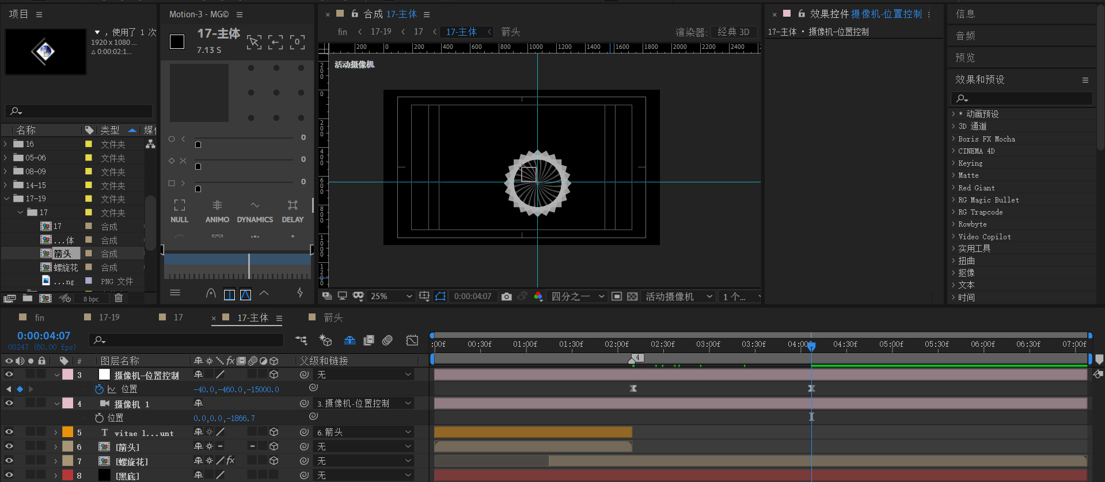Screen dimensions: 1105x482
Task: Open the graph editor icon in timeline
Action: (x=412, y=341)
